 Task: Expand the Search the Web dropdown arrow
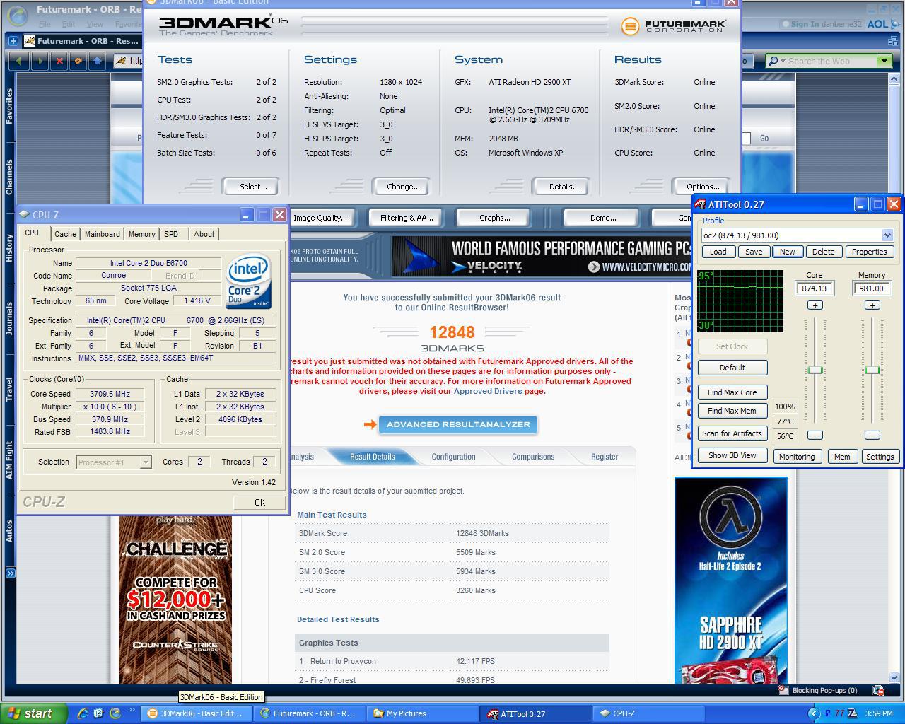[884, 61]
